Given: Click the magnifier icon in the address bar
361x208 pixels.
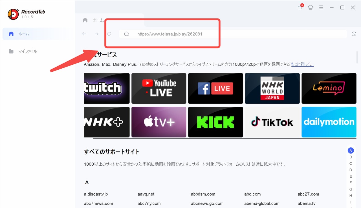Looking at the screenshot, I should point(126,34).
